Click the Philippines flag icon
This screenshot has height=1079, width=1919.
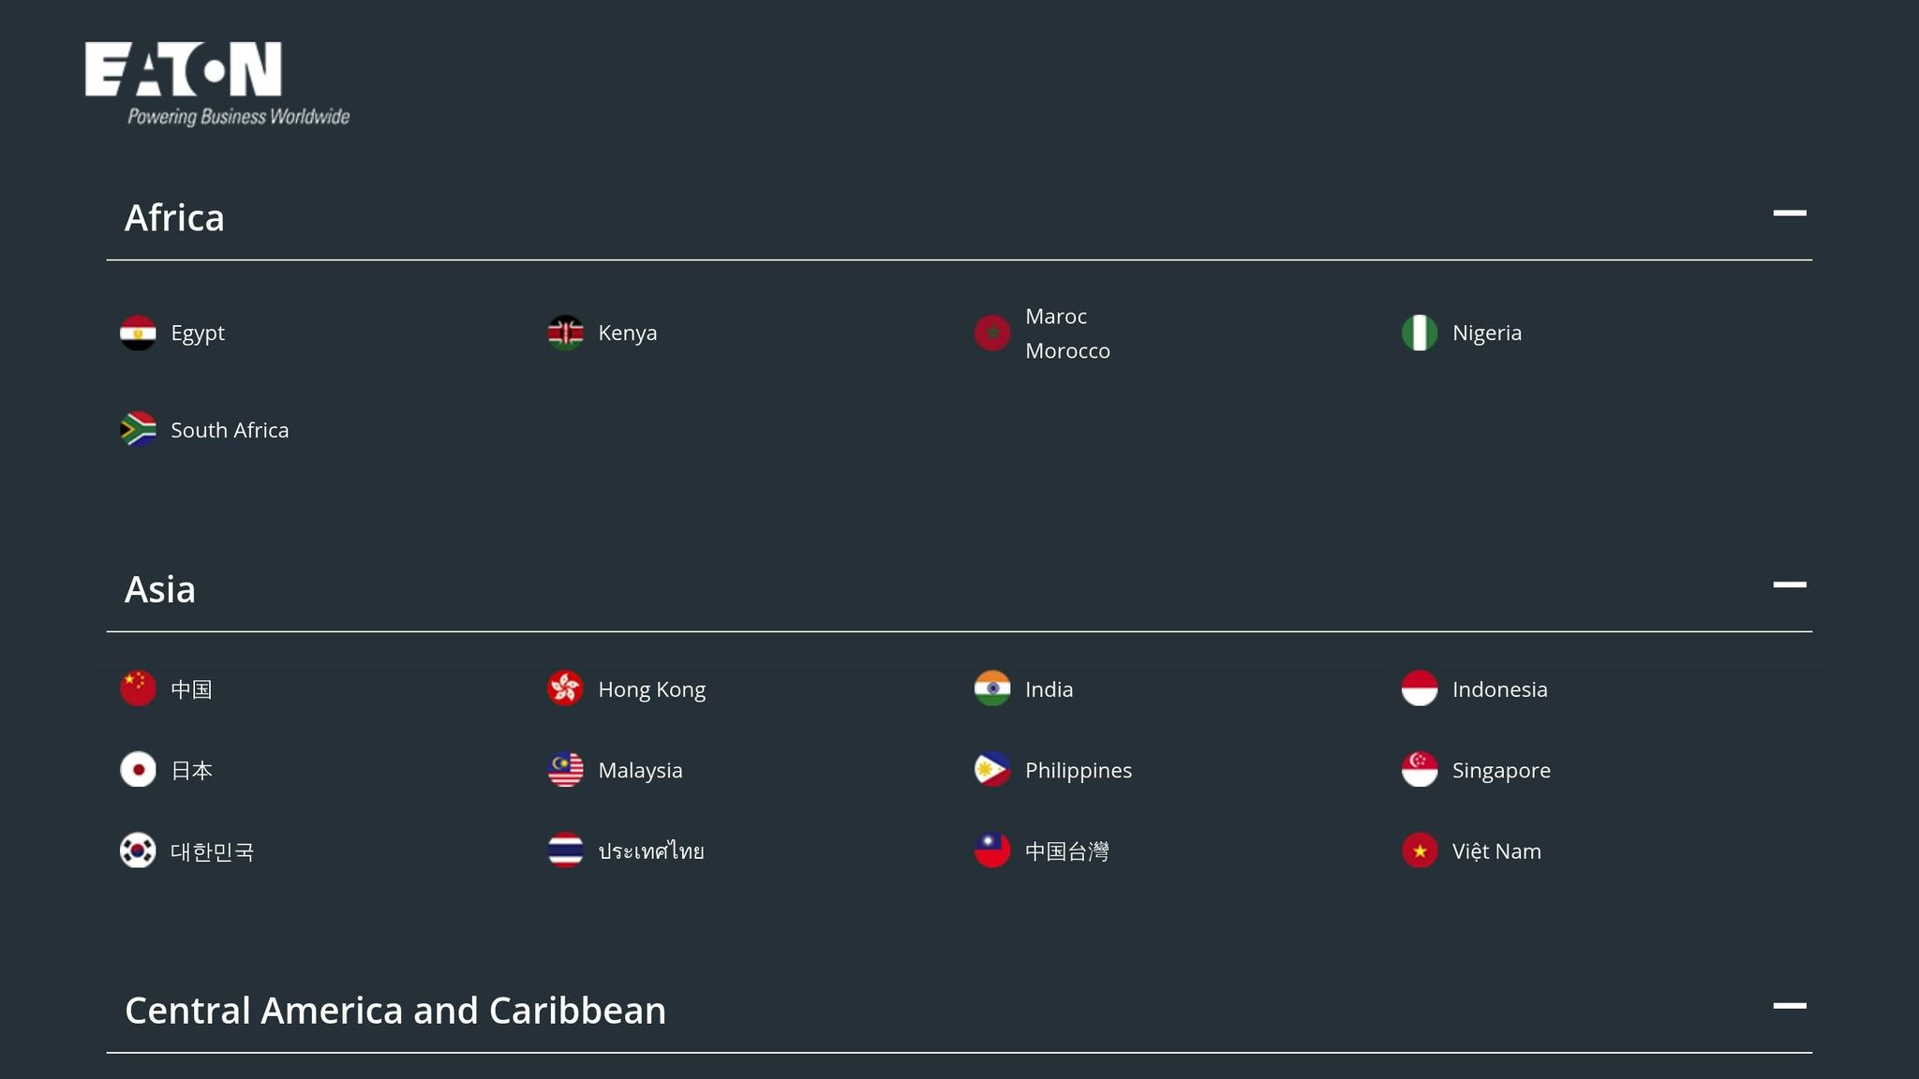click(992, 770)
